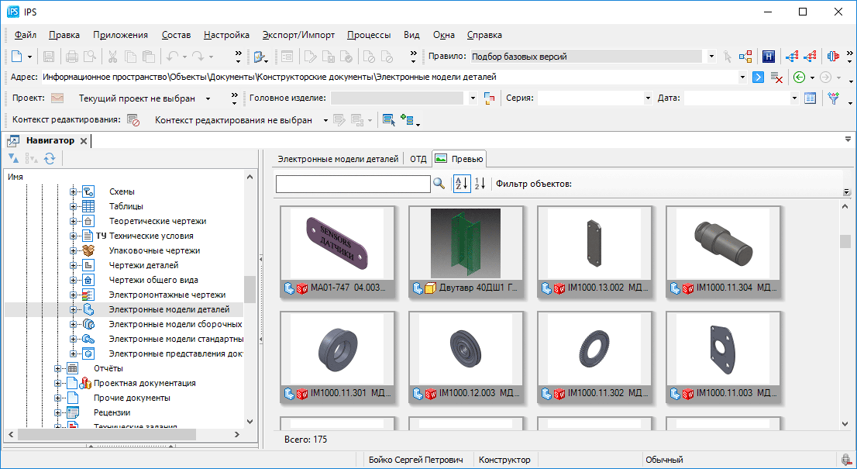The width and height of the screenshot is (857, 469).
Task: Click into the preview search input field
Action: click(x=353, y=184)
